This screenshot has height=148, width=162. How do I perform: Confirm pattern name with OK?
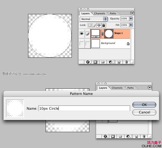tap(144, 105)
